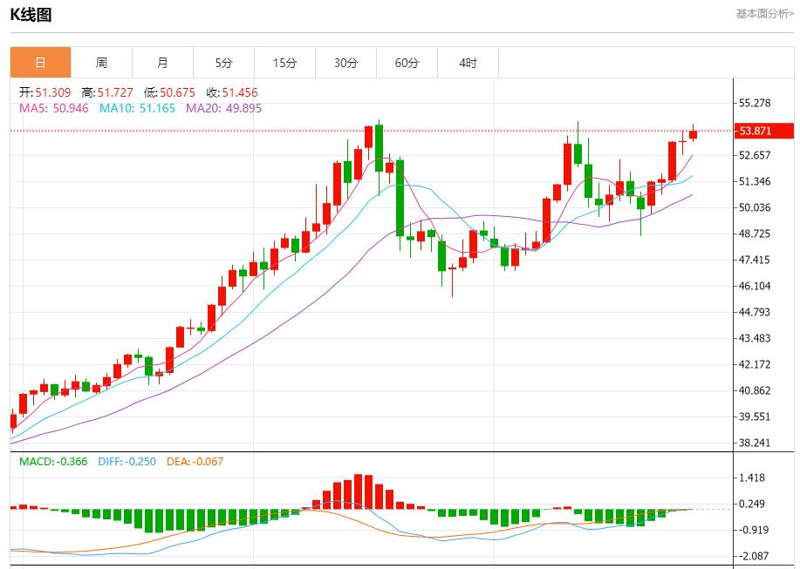Select the 5分 timeframe
This screenshot has height=569, width=800.
[223, 62]
